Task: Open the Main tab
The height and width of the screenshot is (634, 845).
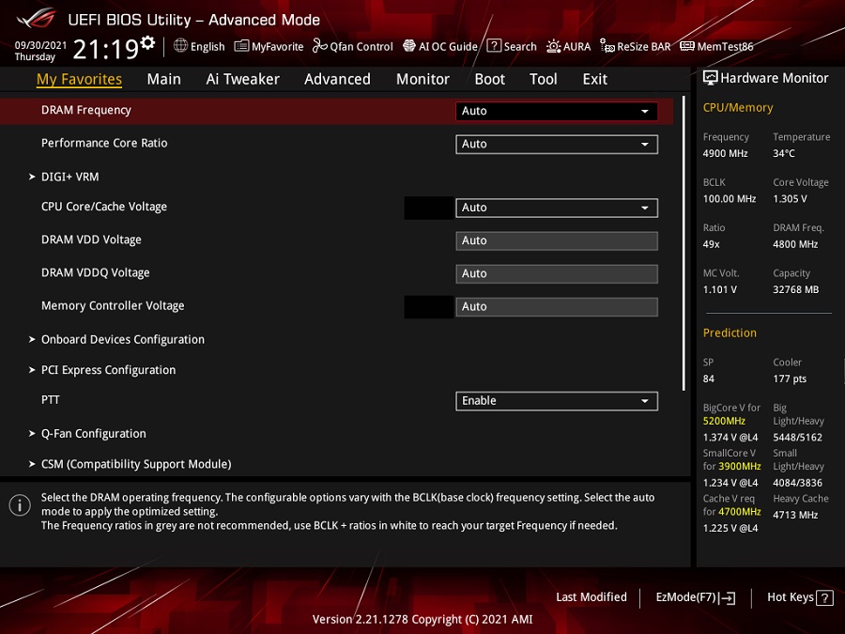Action: click(x=163, y=79)
